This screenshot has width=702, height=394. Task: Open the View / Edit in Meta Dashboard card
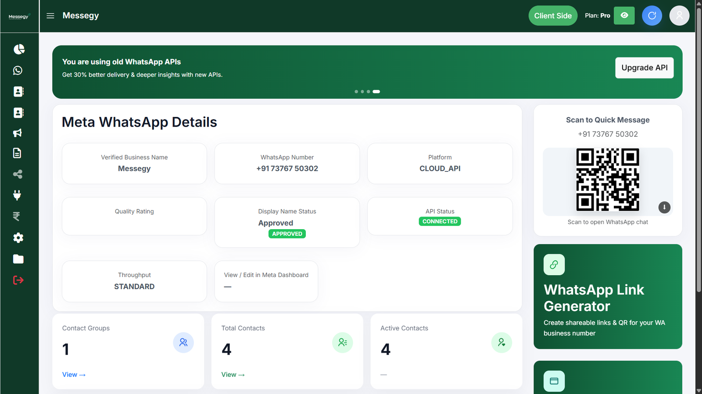click(x=266, y=281)
